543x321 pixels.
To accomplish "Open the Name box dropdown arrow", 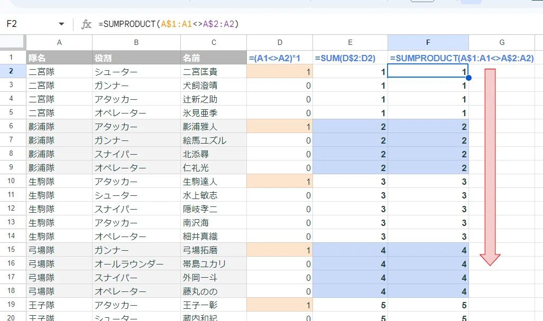I will click(61, 24).
